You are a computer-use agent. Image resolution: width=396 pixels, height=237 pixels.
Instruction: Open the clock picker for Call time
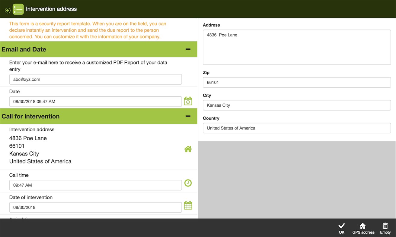[x=188, y=183]
